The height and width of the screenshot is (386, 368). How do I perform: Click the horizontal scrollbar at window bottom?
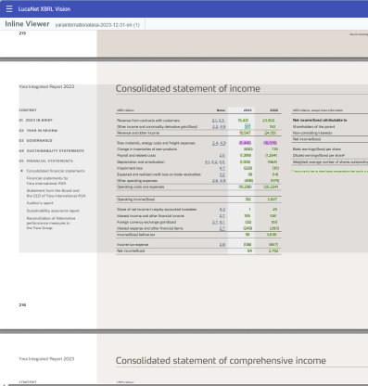pyautogui.click(x=185, y=385)
